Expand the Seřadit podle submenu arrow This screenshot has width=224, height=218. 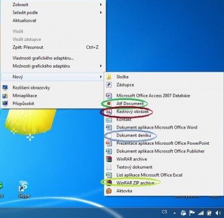click(101, 12)
